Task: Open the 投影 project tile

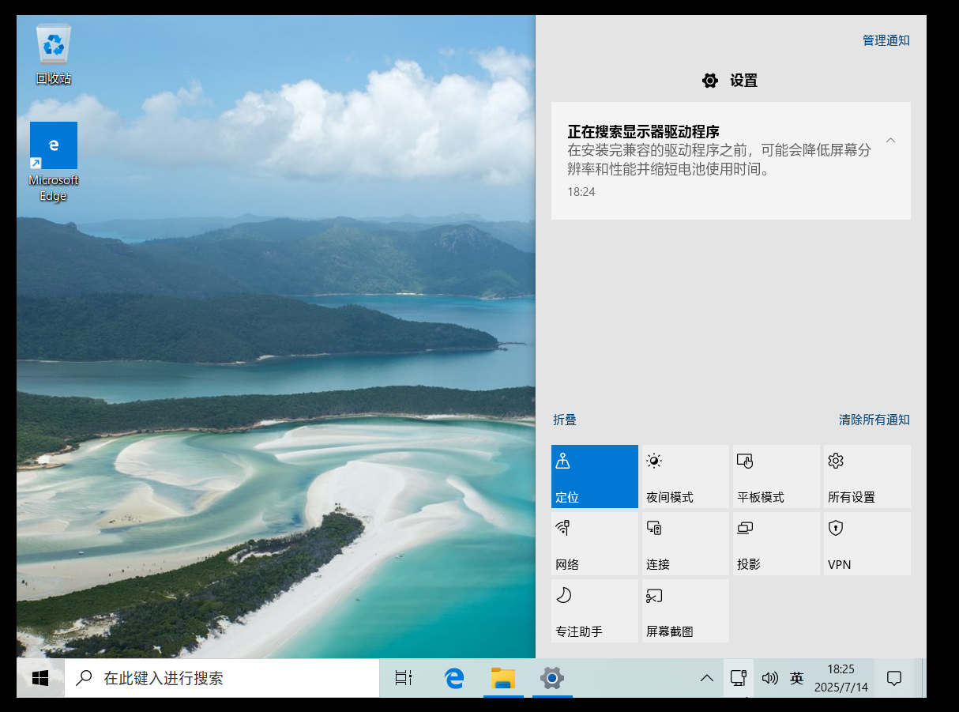Action: 776,544
